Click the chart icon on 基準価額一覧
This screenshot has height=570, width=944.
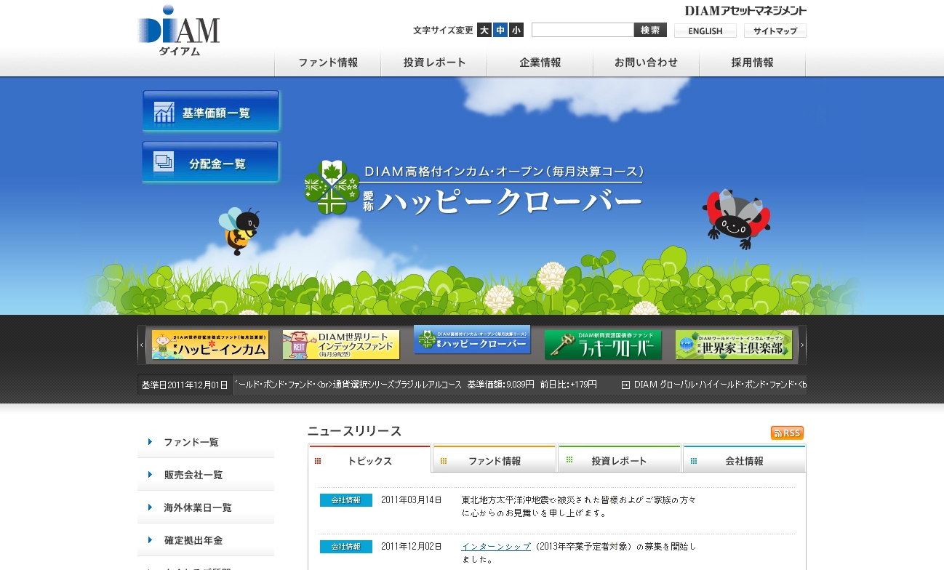[164, 112]
